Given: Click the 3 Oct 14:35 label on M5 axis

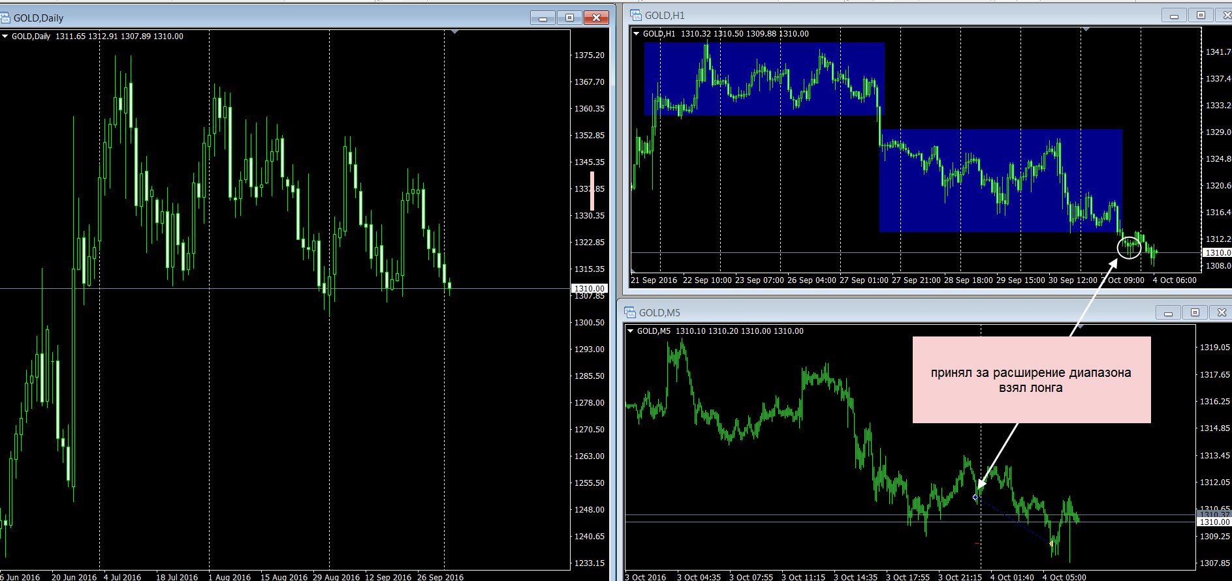Looking at the screenshot, I should click(x=855, y=577).
